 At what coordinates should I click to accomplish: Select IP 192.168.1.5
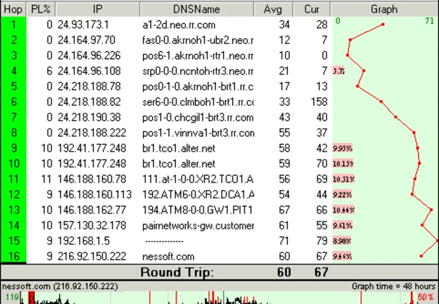[84, 241]
